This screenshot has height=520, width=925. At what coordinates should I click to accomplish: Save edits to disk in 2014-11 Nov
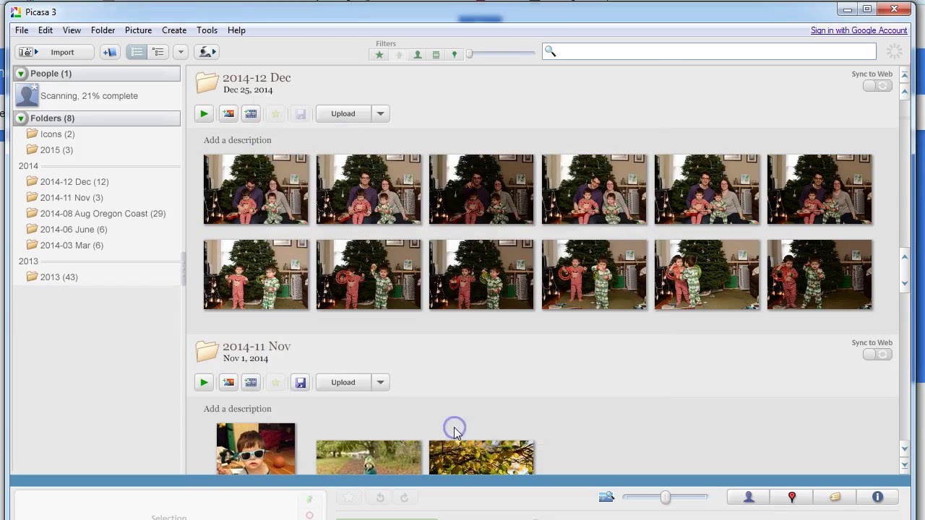tap(301, 382)
